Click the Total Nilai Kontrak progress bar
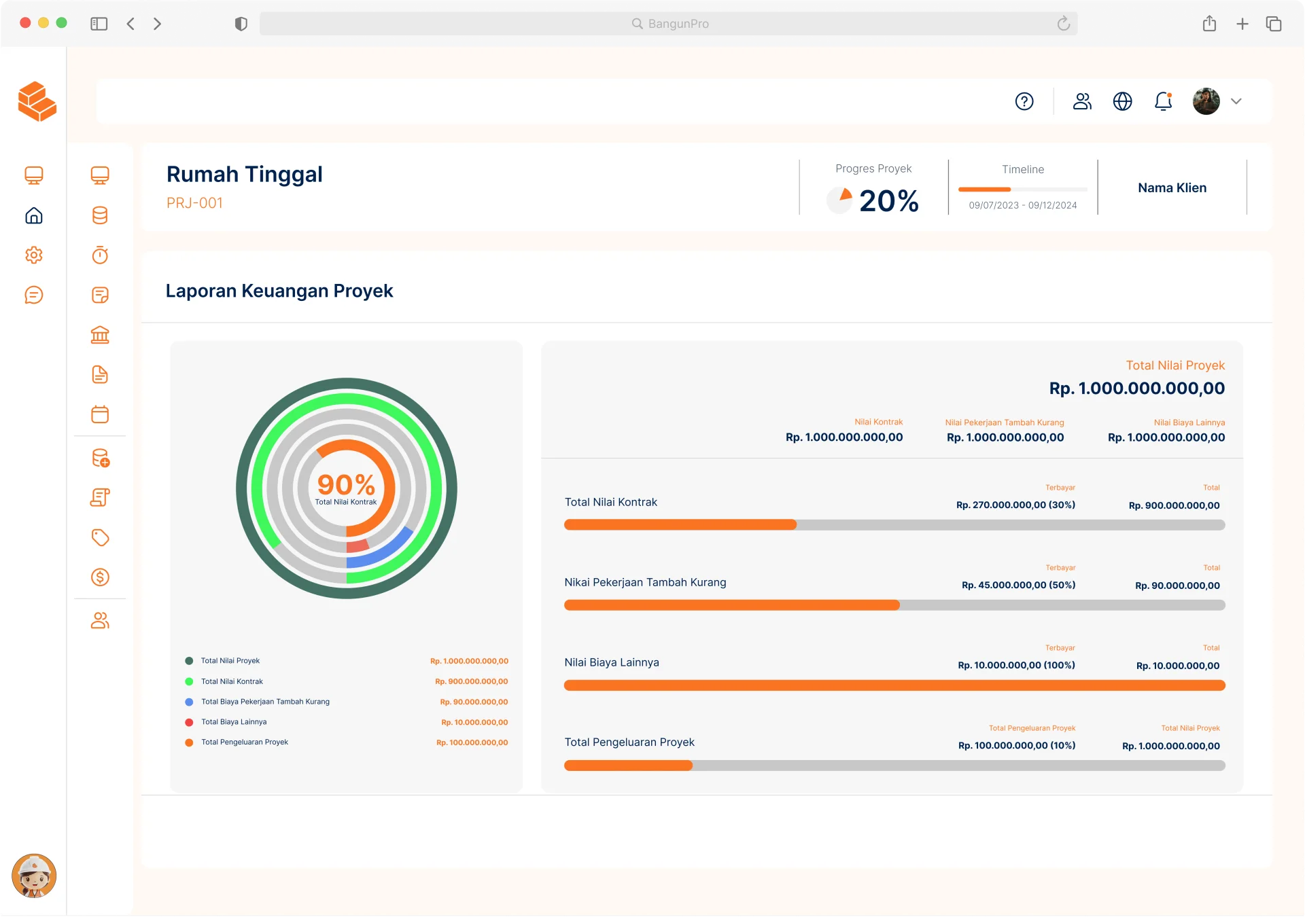The width and height of the screenshot is (1305, 917). click(x=894, y=525)
